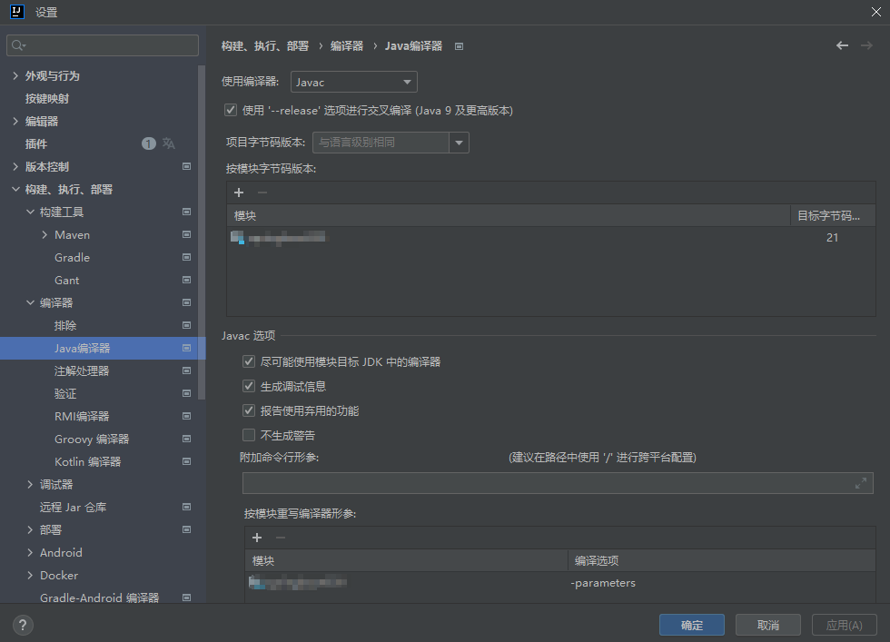The height and width of the screenshot is (642, 890).
Task: Click the settings tree vertical scrollbar
Action: [202, 232]
